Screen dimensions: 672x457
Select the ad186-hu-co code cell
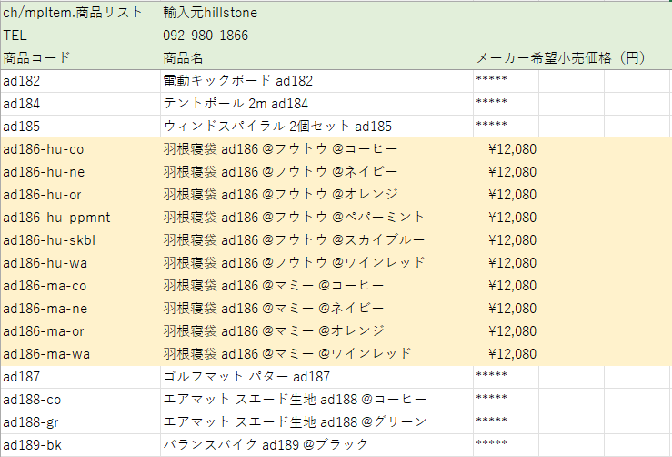click(43, 149)
